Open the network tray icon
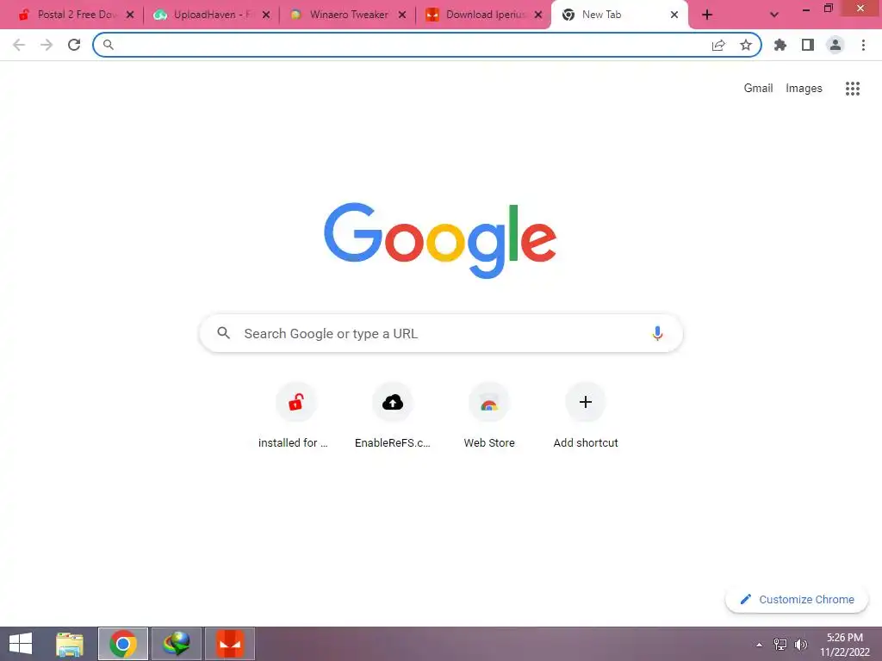Image resolution: width=882 pixels, height=661 pixels. (x=780, y=645)
